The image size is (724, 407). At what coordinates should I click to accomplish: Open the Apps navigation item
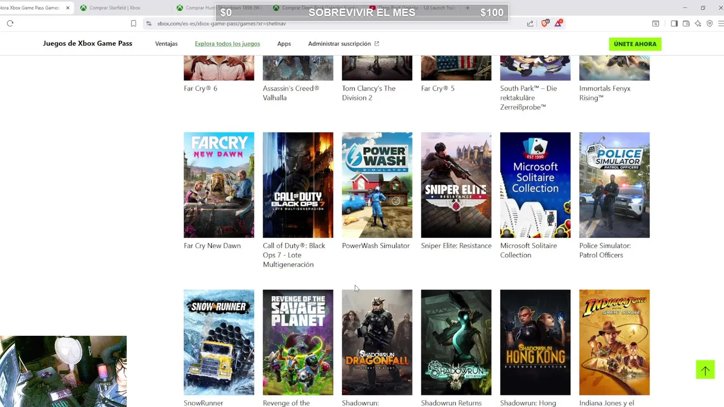coord(284,44)
